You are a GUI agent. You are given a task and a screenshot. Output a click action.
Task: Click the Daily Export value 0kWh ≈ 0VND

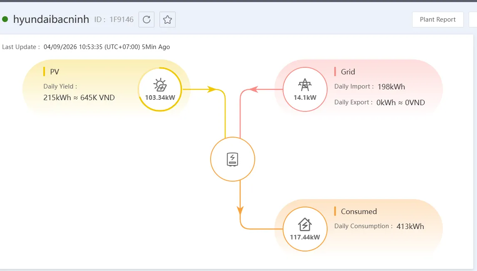(x=401, y=102)
